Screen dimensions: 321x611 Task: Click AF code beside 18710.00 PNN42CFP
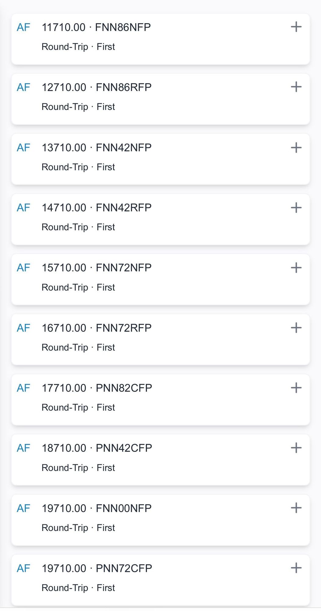[x=23, y=448]
